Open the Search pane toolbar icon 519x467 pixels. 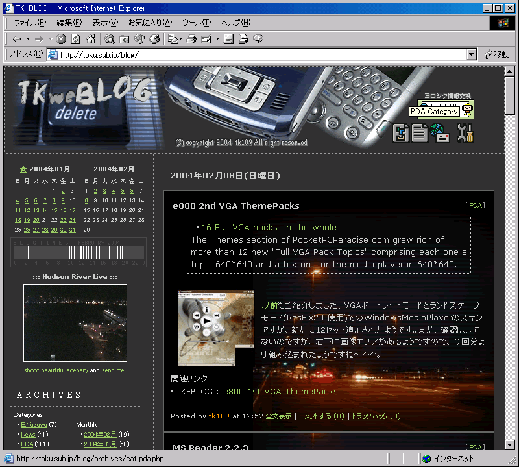coord(110,39)
